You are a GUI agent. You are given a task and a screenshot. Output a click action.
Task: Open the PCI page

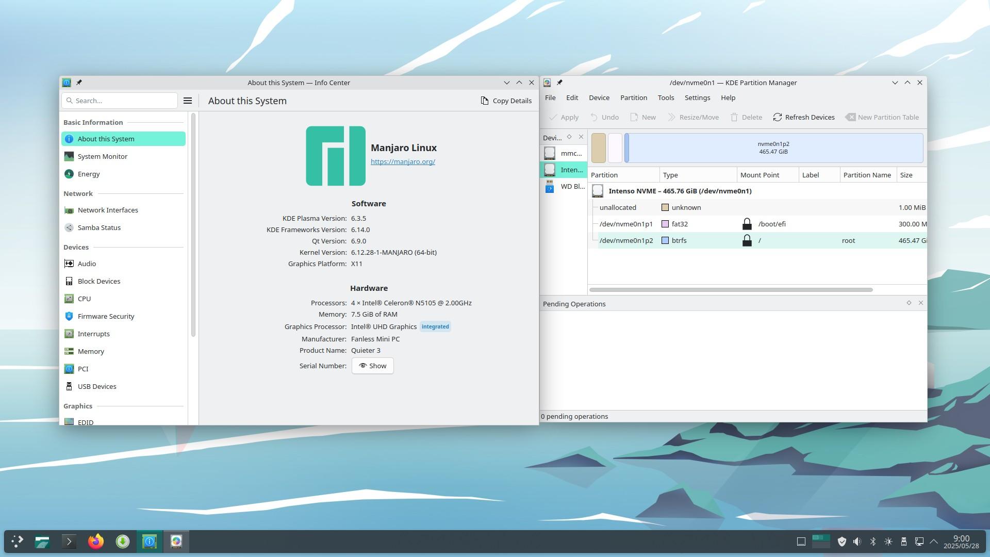coord(123,369)
